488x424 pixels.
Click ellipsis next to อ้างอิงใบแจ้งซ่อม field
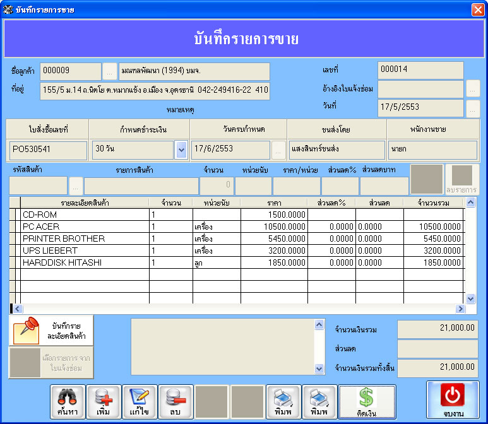pos(473,89)
